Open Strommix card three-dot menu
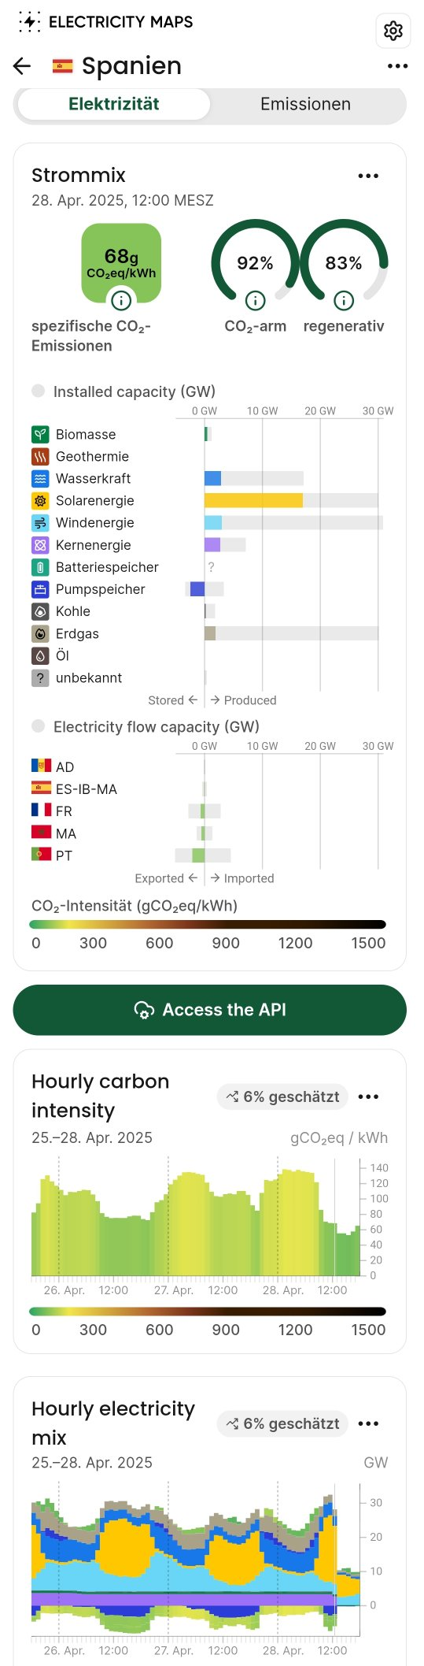The width and height of the screenshot is (424, 1666). [x=368, y=176]
